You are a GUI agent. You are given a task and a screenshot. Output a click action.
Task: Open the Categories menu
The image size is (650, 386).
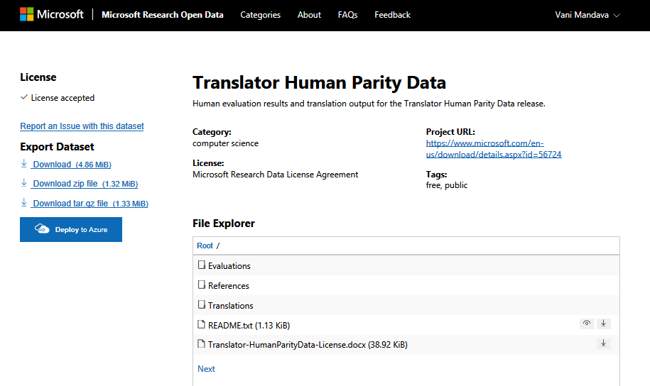pyautogui.click(x=260, y=15)
